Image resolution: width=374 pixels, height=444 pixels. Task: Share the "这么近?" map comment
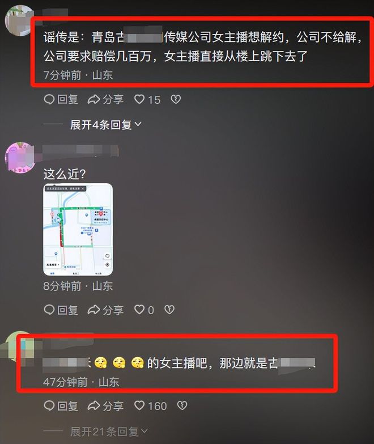(105, 310)
